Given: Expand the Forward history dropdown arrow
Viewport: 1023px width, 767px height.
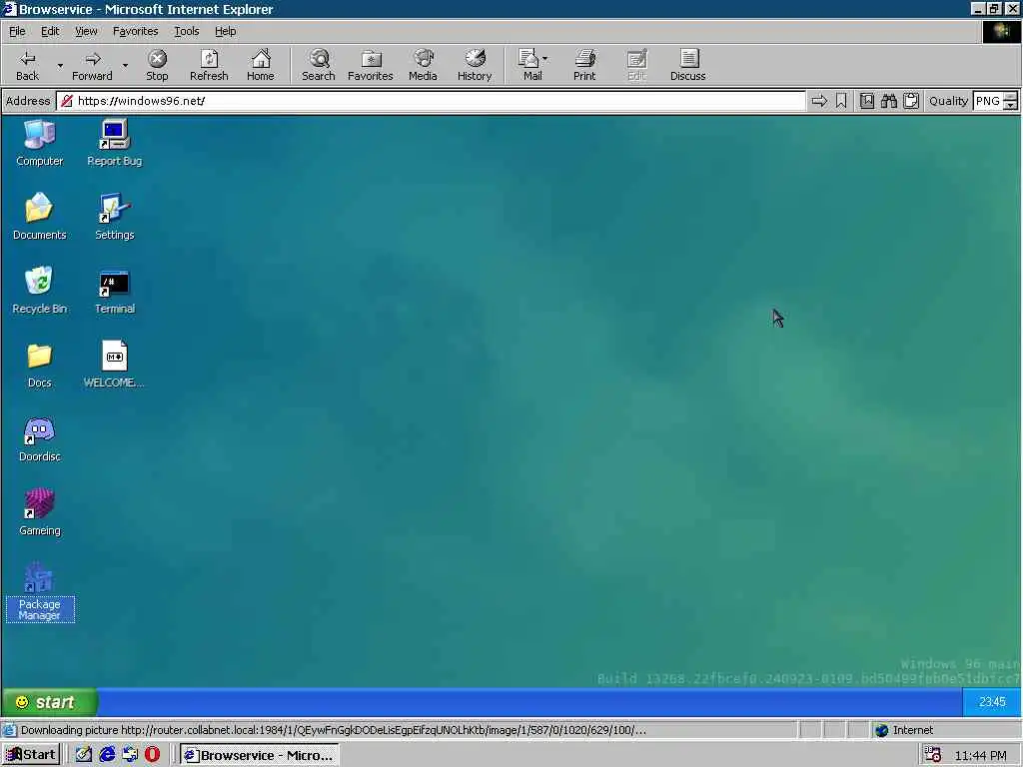Looking at the screenshot, I should coord(125,65).
